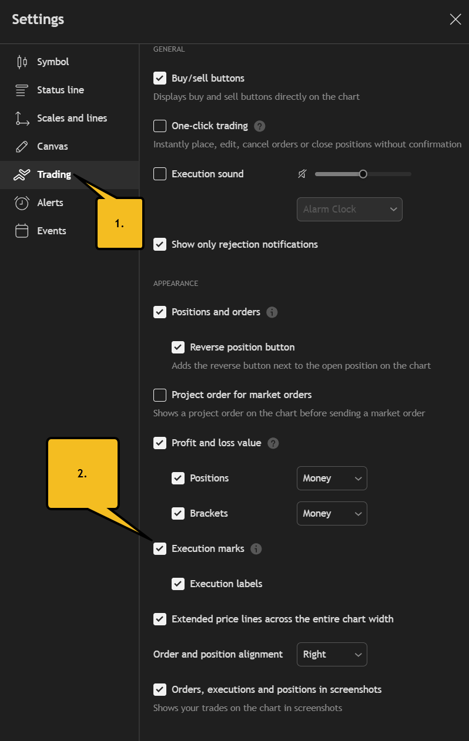Open the Scales and lines tab
The image size is (469, 741).
click(x=72, y=118)
